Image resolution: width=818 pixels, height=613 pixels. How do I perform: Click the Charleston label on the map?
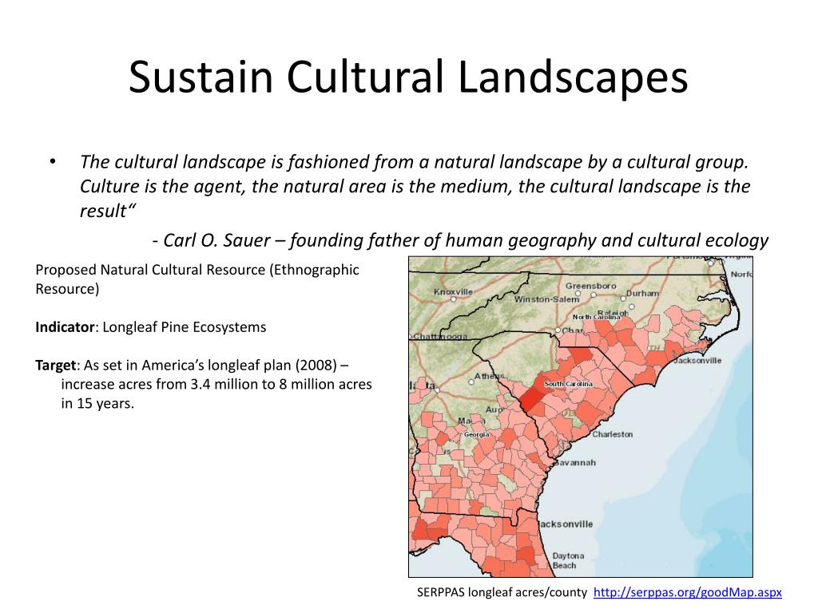pos(613,434)
